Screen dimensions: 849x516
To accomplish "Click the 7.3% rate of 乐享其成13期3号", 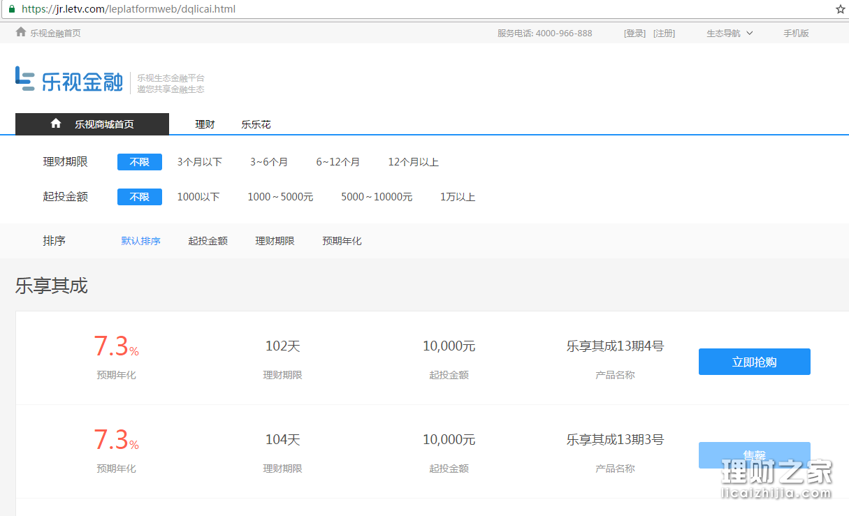I will click(116, 440).
